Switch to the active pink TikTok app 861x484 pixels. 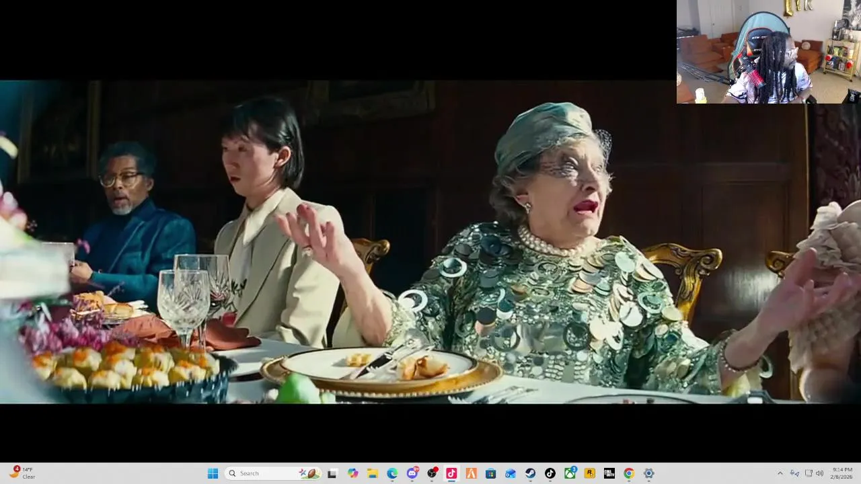[451, 473]
